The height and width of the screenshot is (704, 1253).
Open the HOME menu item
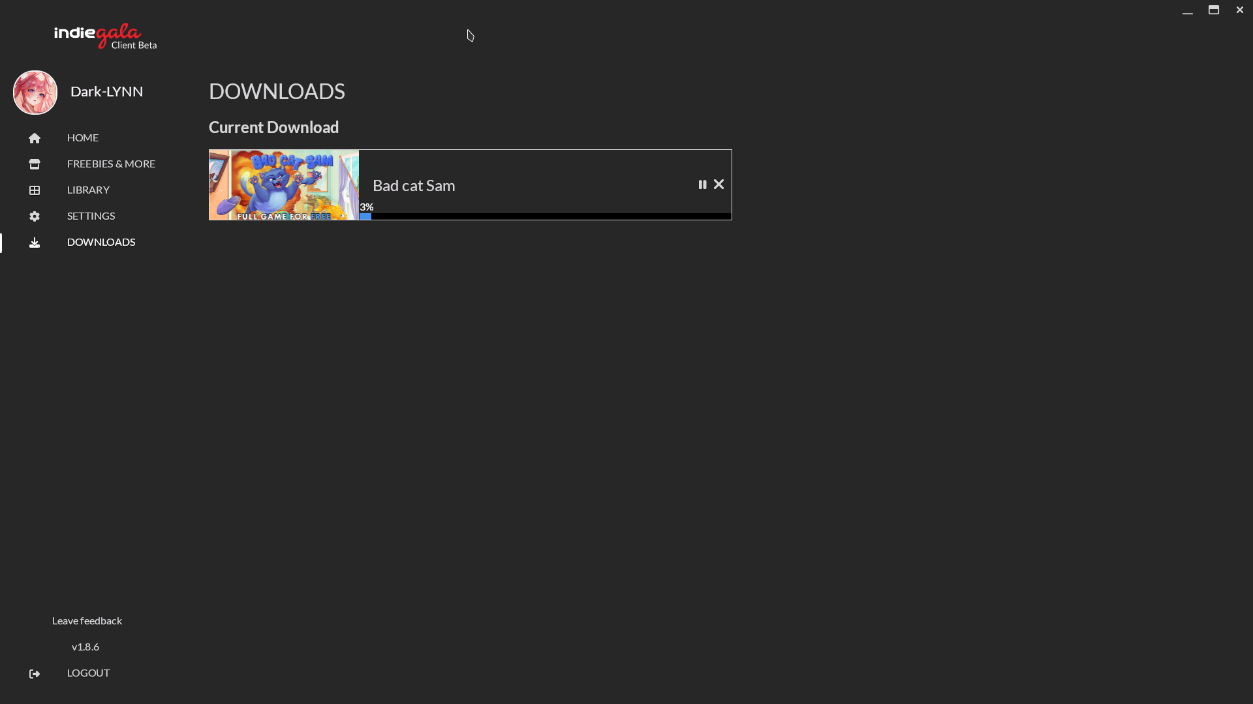[x=83, y=138]
